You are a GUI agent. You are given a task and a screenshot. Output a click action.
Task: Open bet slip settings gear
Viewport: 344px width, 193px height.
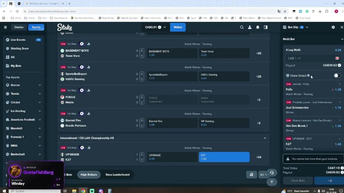tap(333, 27)
